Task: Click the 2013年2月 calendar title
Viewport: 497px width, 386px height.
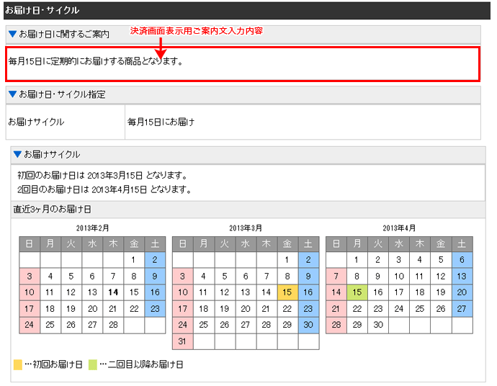Action: tap(92, 228)
